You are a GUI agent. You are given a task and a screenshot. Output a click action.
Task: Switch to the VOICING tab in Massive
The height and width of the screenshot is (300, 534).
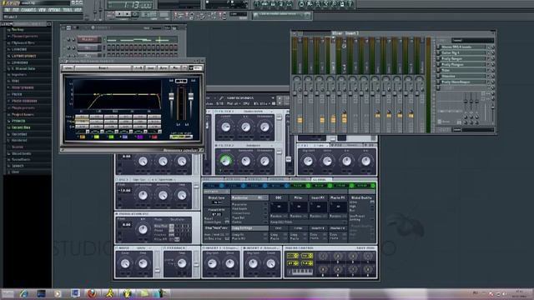click(x=276, y=179)
